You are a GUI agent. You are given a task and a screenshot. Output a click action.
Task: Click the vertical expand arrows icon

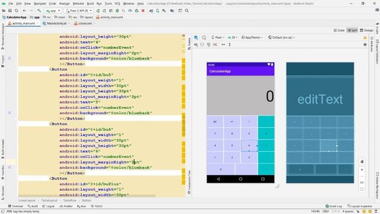tap(230, 45)
